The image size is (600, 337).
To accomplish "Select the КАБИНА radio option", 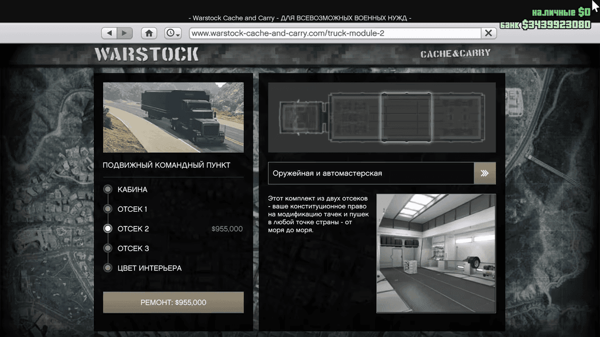I will click(108, 189).
